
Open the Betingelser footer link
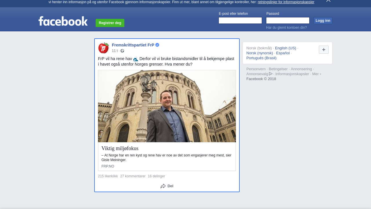(x=278, y=69)
